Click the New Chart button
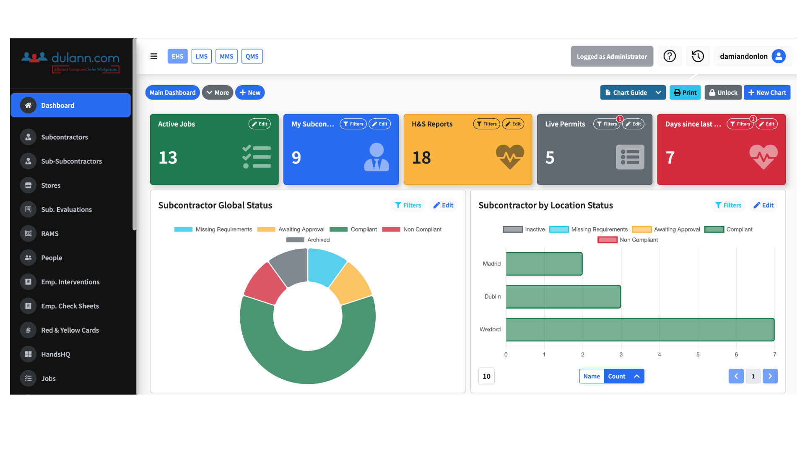The width and height of the screenshot is (805, 453). tap(767, 93)
